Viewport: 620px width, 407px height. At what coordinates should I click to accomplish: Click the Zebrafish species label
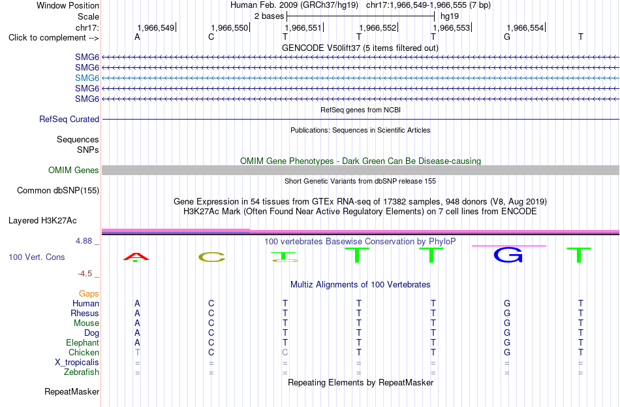[82, 372]
